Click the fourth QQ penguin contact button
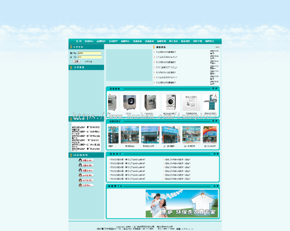The width and height of the screenshot is (290, 231). pyautogui.click(x=86, y=175)
